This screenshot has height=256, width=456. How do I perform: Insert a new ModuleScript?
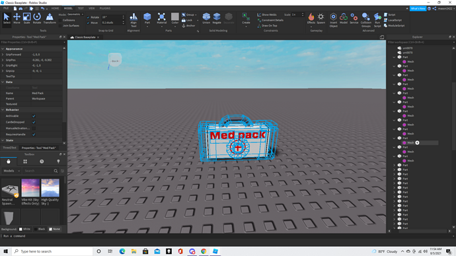coord(394,26)
